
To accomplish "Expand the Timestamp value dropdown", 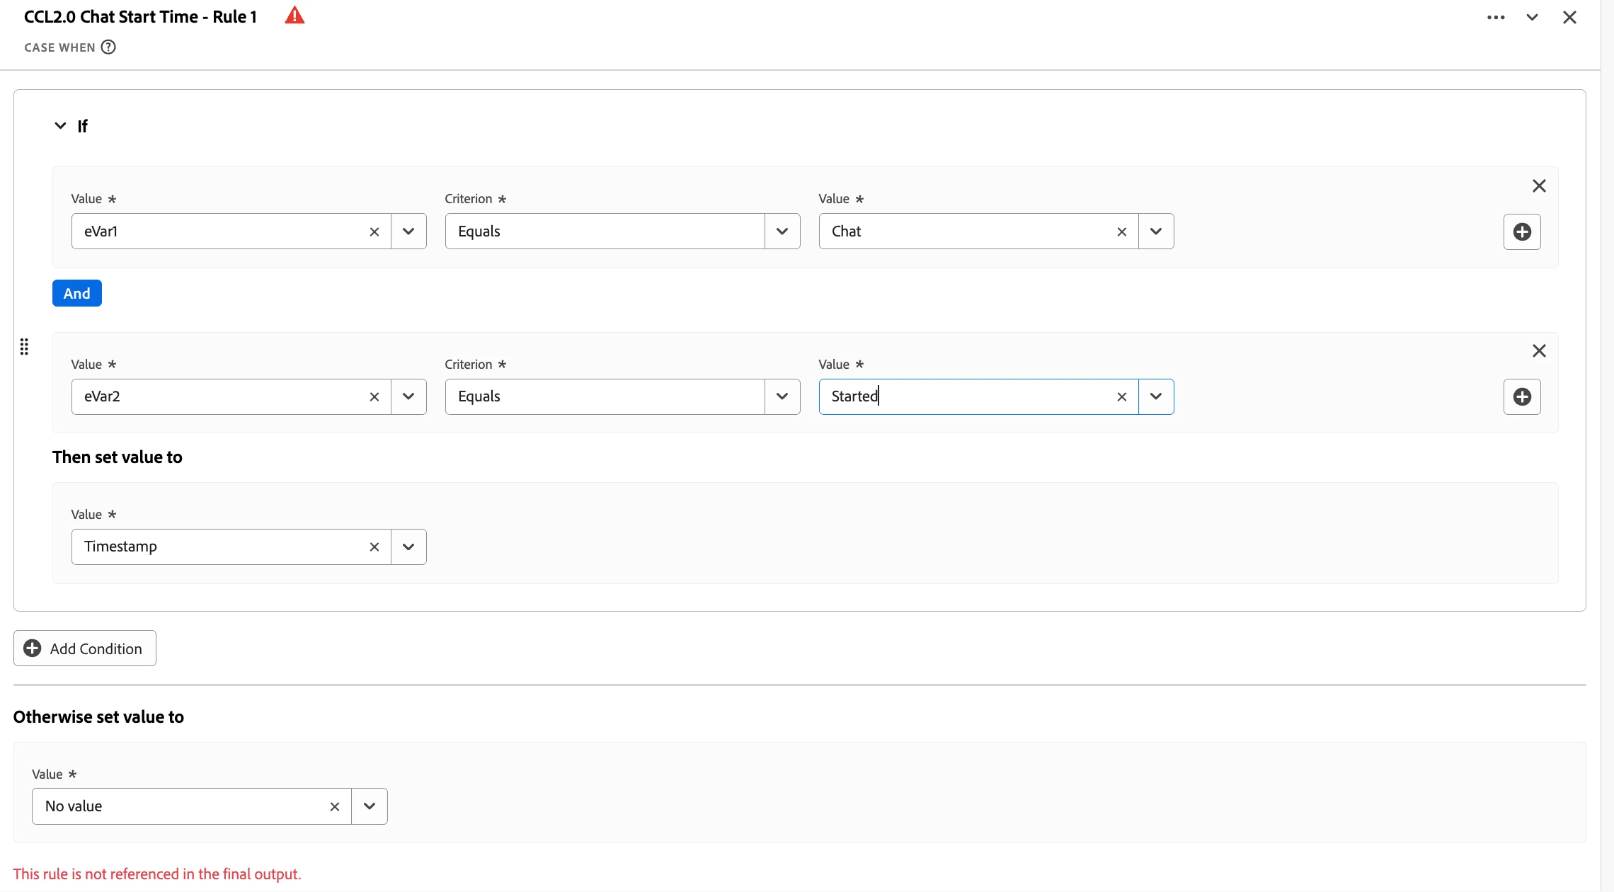I will click(408, 547).
